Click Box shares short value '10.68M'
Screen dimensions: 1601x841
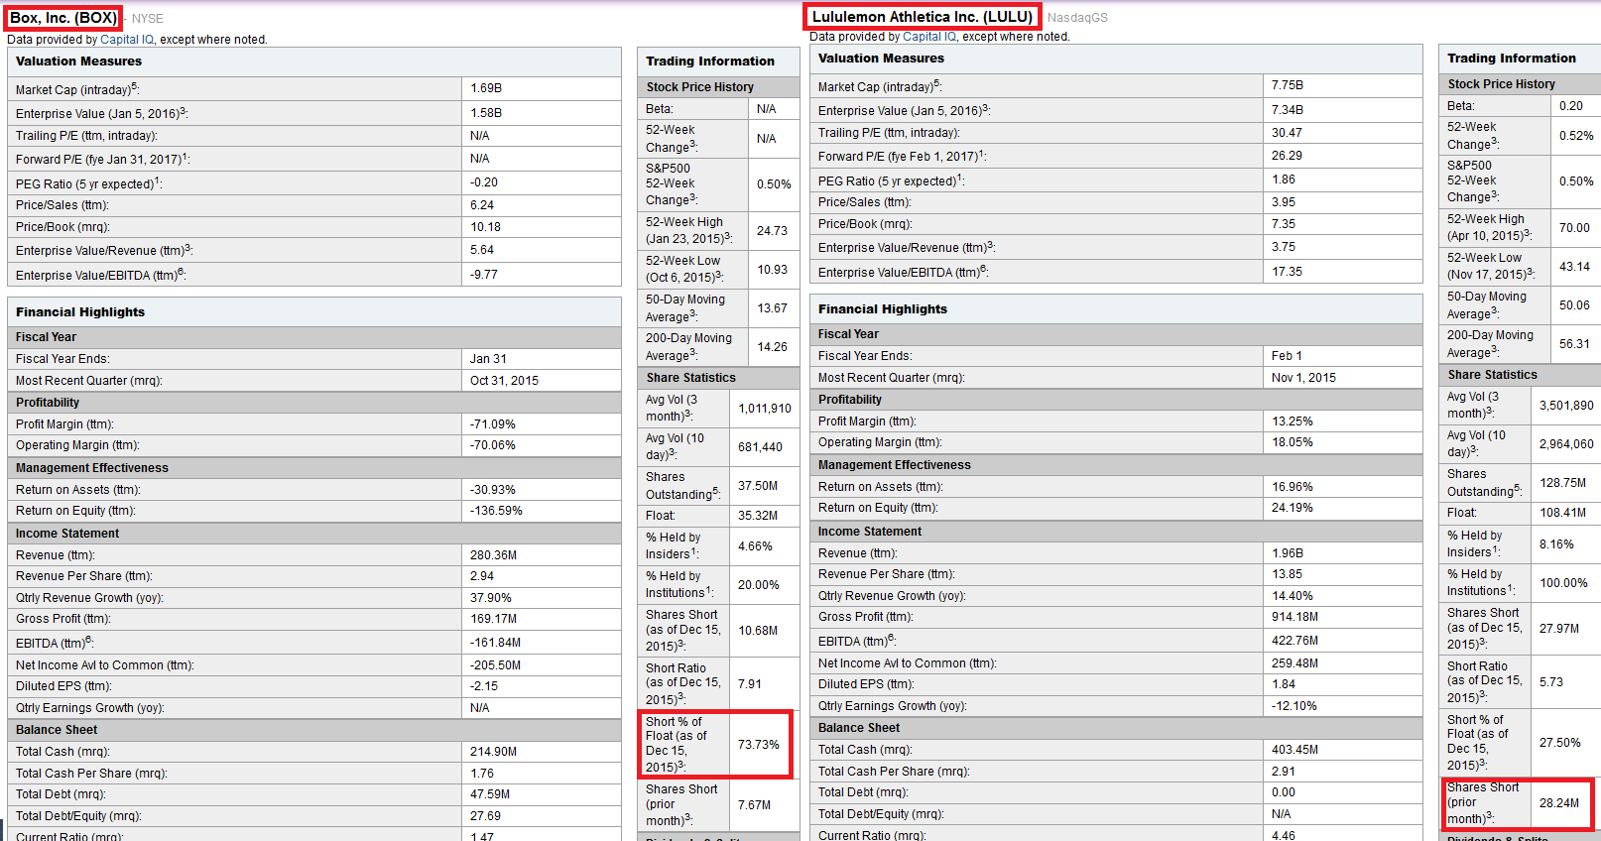[758, 631]
